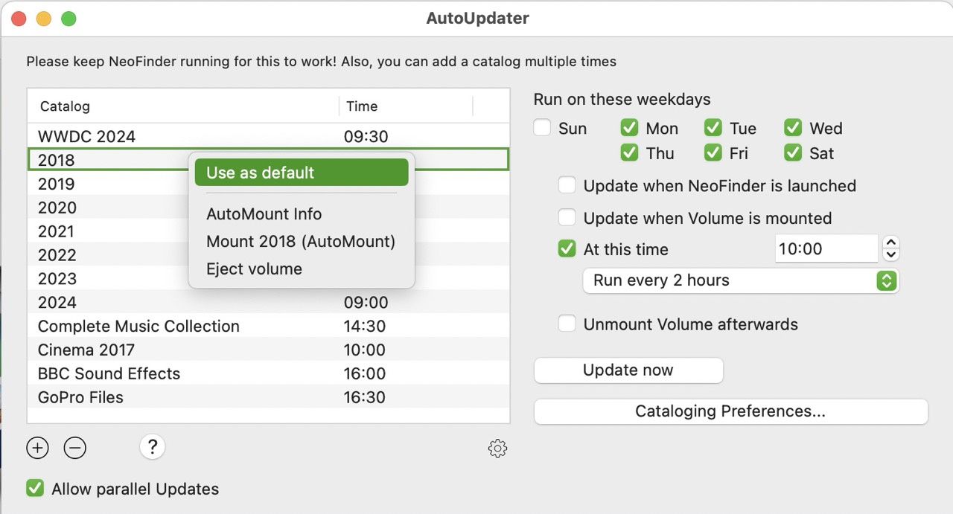Enable Update when Volume is mounted

point(567,218)
